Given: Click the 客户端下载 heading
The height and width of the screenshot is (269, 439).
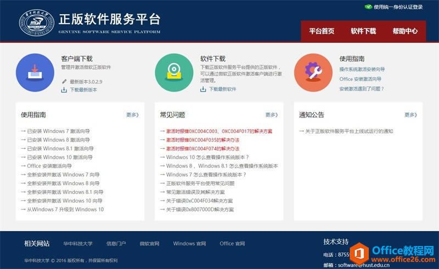Looking at the screenshot, I should [x=77, y=59].
